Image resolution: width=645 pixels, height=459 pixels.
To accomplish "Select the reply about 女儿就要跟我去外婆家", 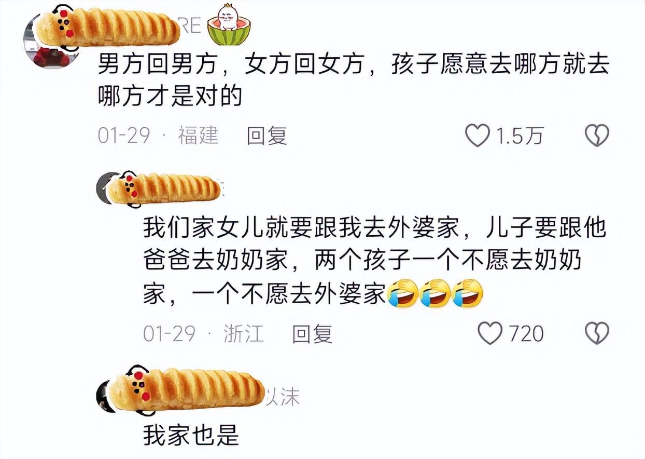I will tap(374, 261).
